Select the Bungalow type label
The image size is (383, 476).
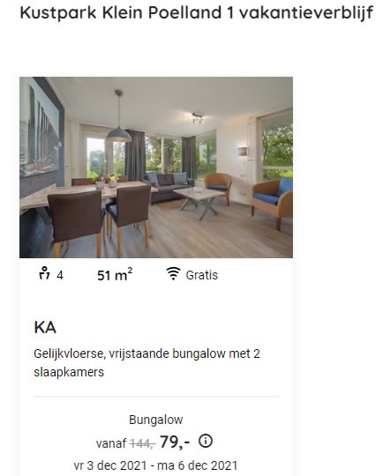[156, 420]
